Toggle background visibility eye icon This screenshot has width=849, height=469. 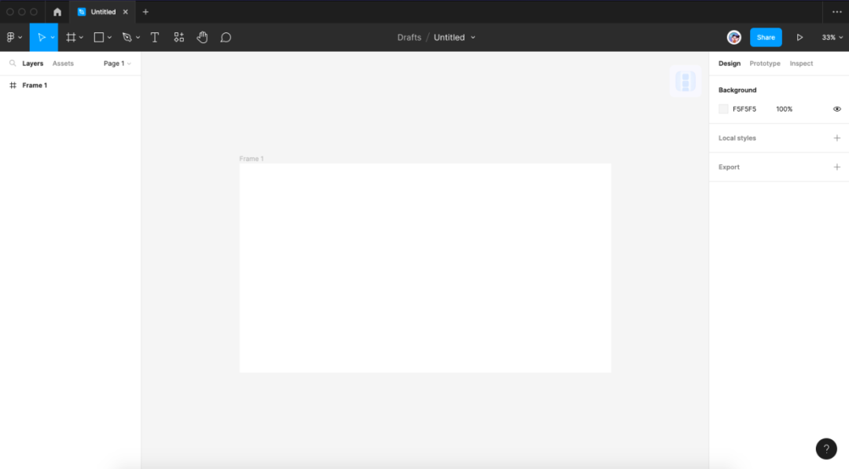pos(837,109)
